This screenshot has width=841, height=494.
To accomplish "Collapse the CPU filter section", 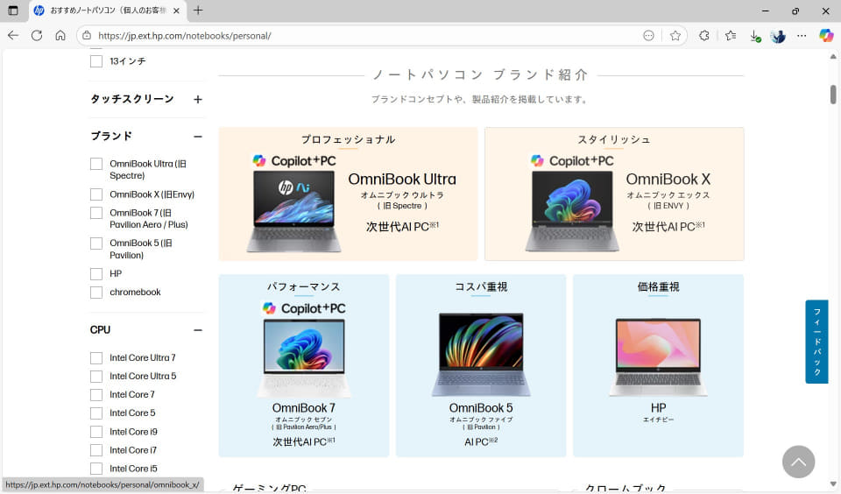I will coord(198,330).
